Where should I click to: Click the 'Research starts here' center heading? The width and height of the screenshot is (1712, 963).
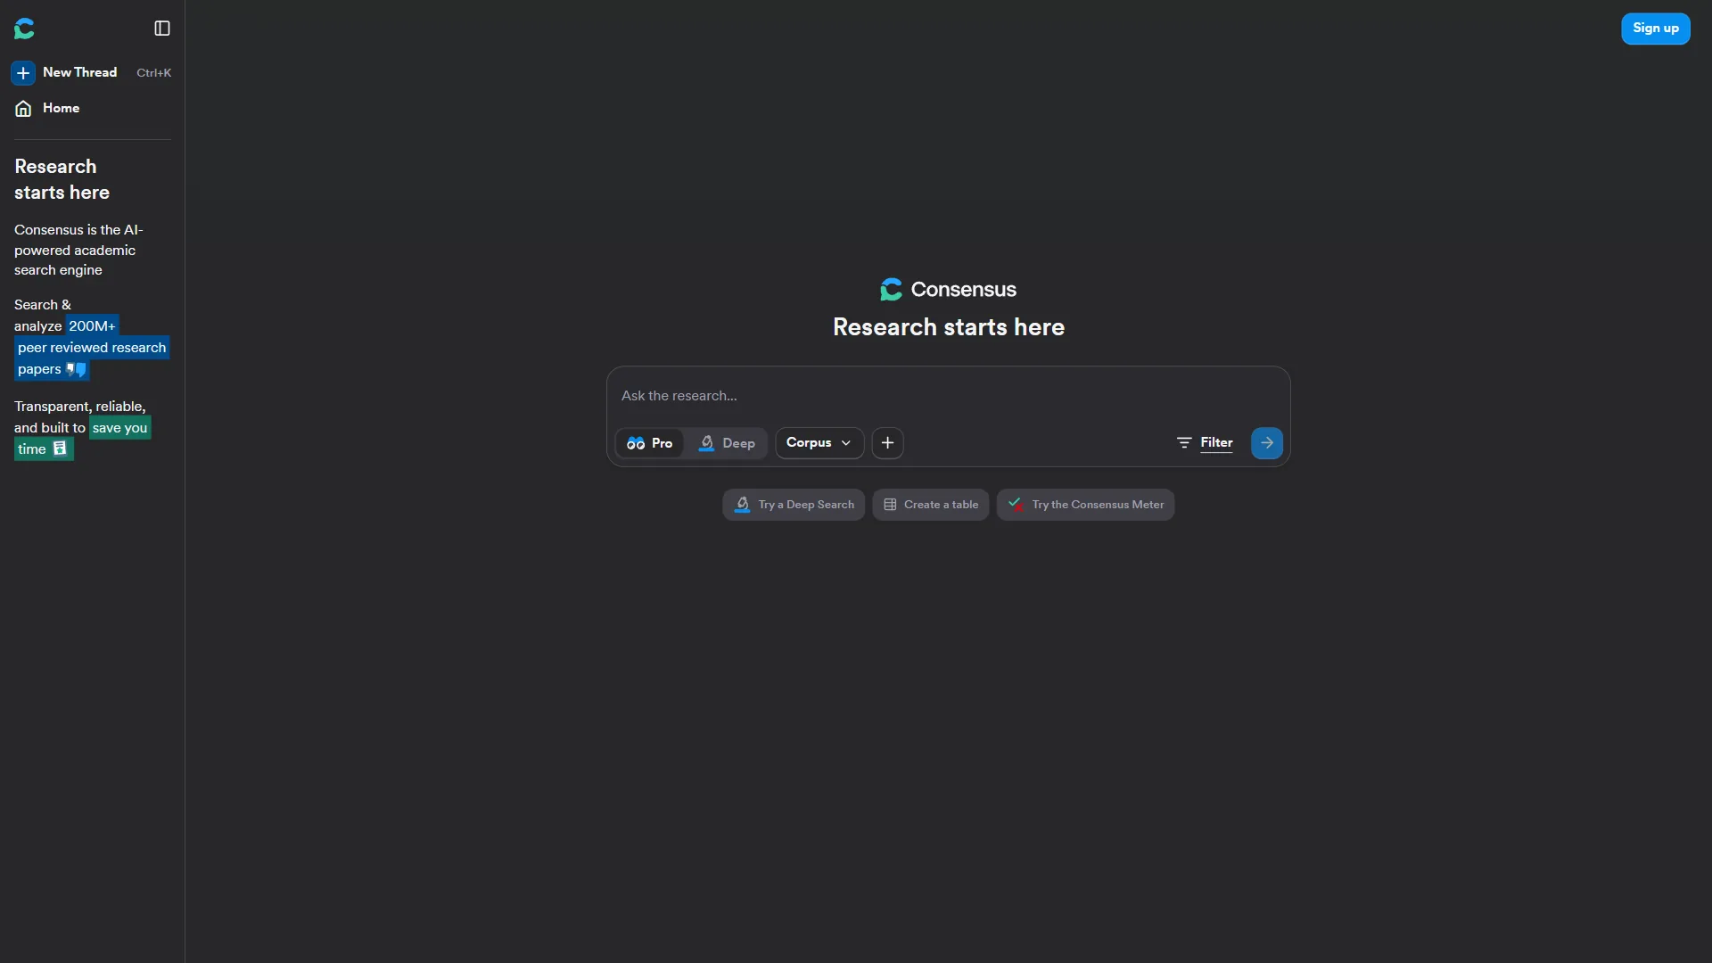pyautogui.click(x=949, y=327)
